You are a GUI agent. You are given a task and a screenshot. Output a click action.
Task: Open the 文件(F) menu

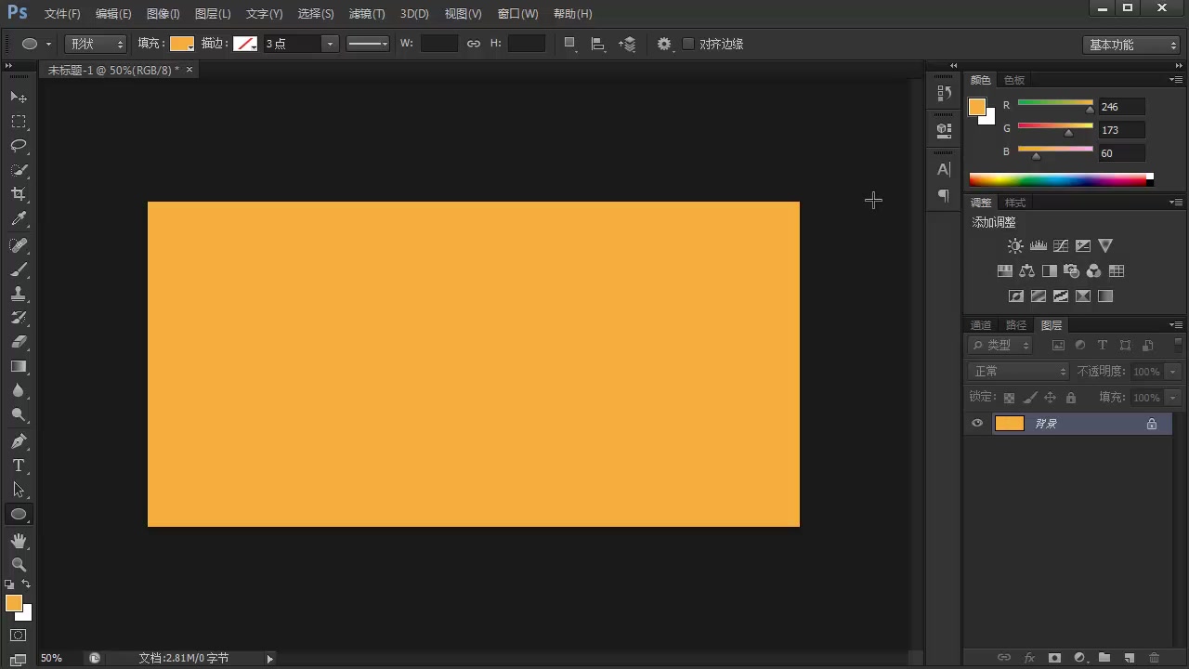62,14
